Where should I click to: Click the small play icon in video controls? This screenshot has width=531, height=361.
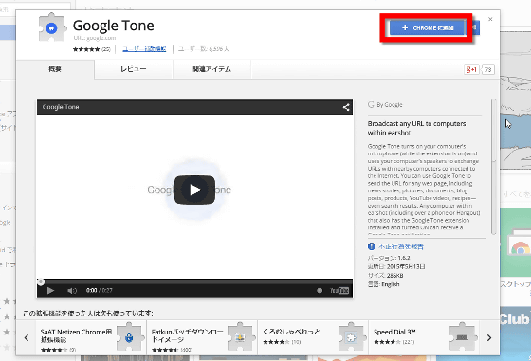tap(50, 290)
